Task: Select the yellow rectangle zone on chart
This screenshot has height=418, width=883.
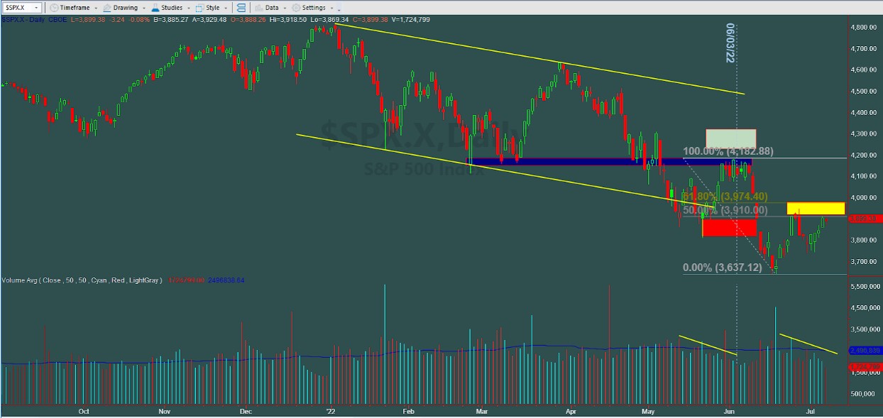Action: (816, 209)
